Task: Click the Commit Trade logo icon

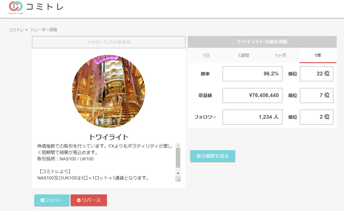Action: [16, 7]
